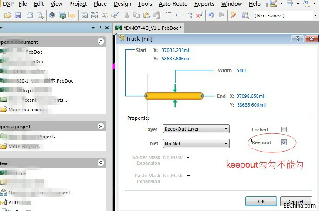Click the Cancel button
Image resolution: width=319 pixels, height=211 pixels.
tap(296, 201)
